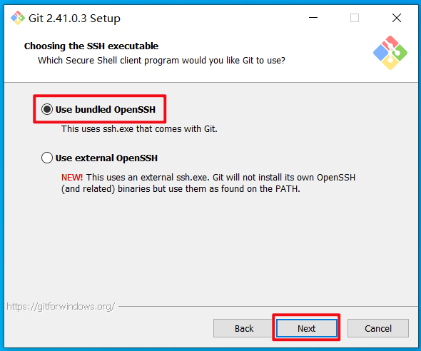
Task: Click the large Git logo in header
Action: 390,53
